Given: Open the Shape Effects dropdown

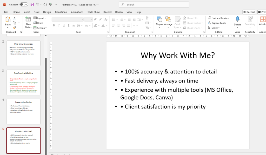Looking at the screenshot, I should pyautogui.click(x=193, y=28).
